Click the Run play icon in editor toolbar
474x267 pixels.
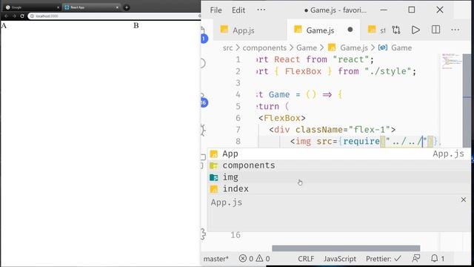coord(415,30)
